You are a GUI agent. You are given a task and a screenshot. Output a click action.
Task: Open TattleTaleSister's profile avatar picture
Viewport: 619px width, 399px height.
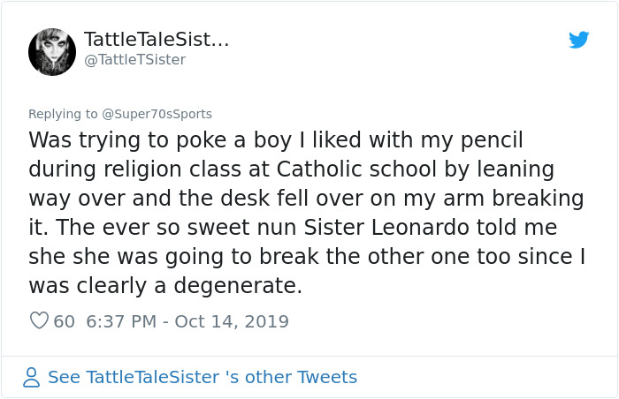click(52, 51)
